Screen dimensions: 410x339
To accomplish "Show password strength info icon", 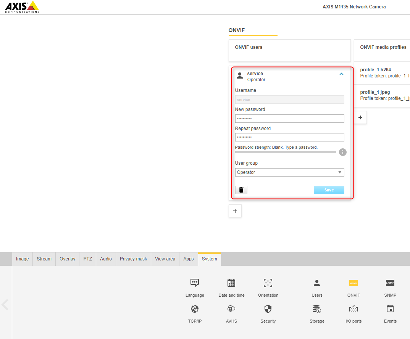I will point(343,152).
